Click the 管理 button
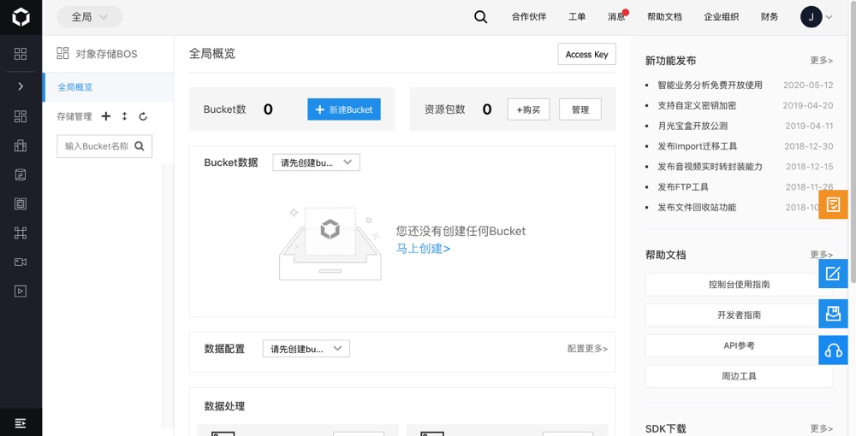The image size is (856, 436). coord(580,109)
